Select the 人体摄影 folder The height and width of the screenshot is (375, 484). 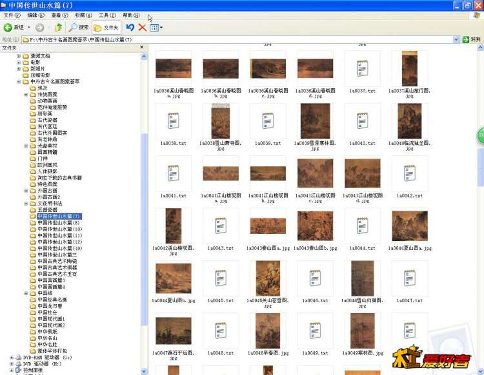click(47, 171)
